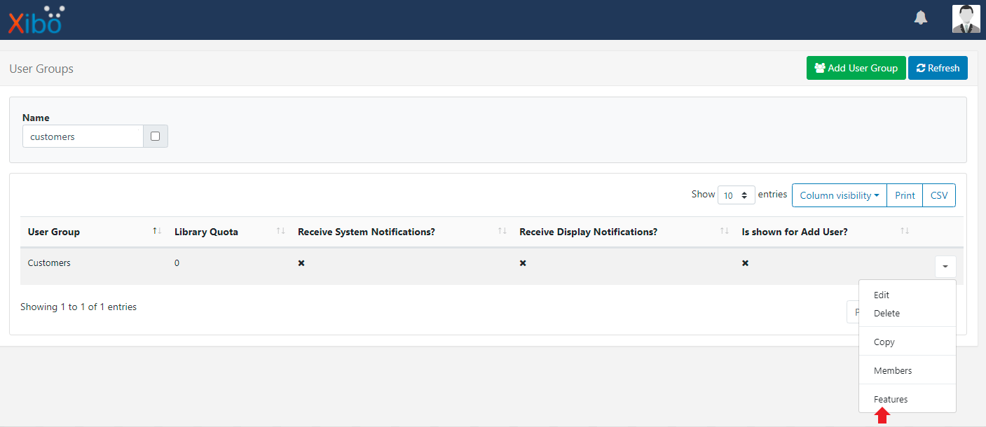Open the row actions dropdown for Customers
The image size is (986, 427).
coord(945,267)
